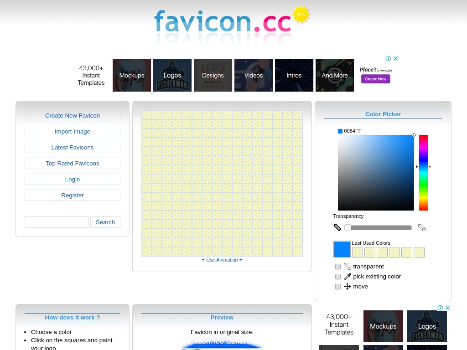
Task: Click the pick existing color eyedropper icon
Action: click(347, 276)
